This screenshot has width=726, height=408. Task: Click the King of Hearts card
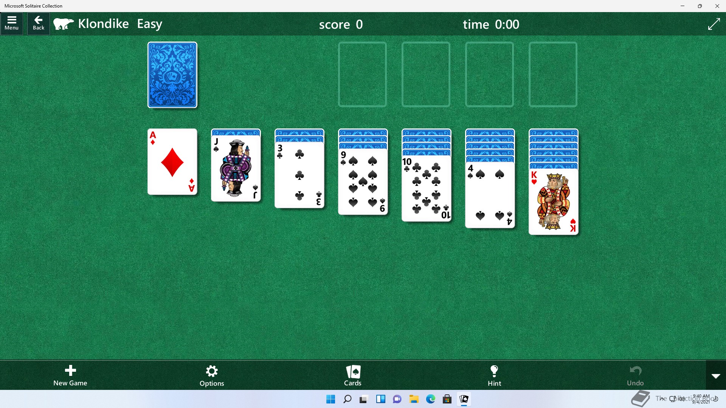pos(554,202)
